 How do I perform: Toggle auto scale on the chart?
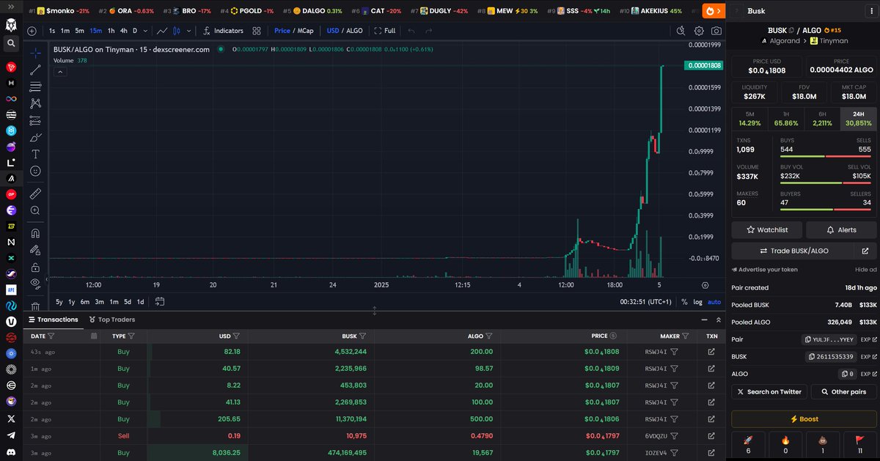point(714,301)
